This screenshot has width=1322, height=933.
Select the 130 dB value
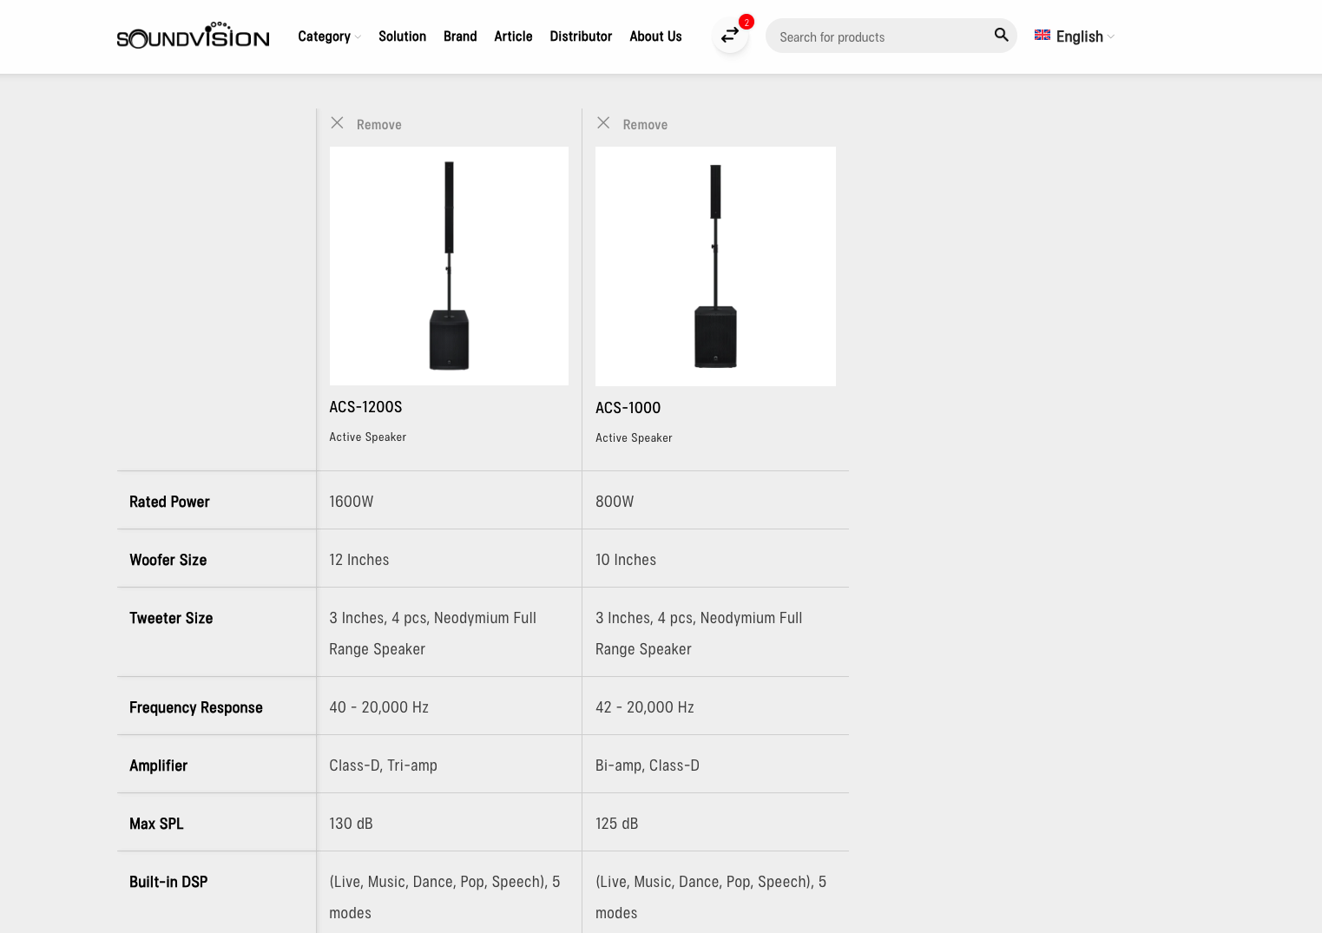351,824
